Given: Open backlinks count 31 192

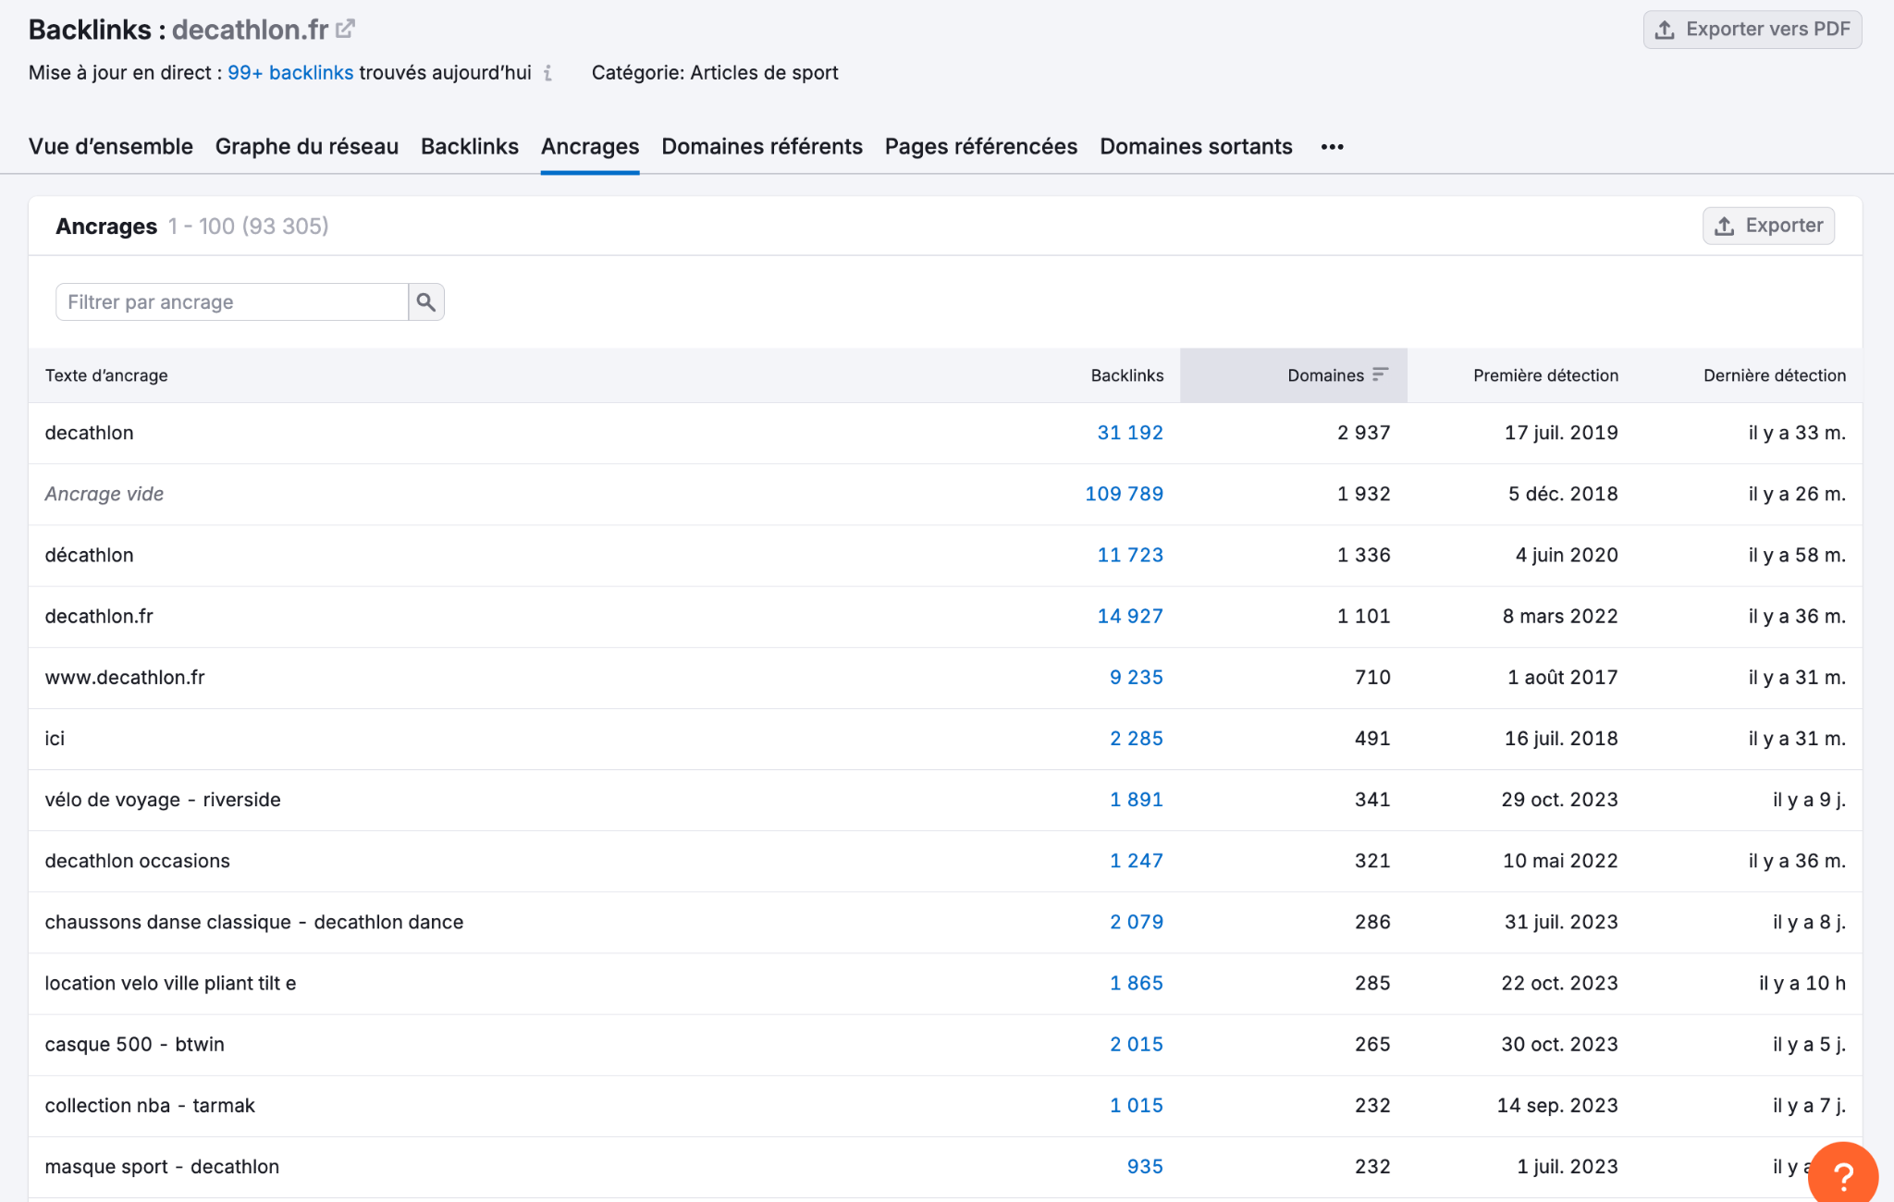Looking at the screenshot, I should coord(1130,433).
